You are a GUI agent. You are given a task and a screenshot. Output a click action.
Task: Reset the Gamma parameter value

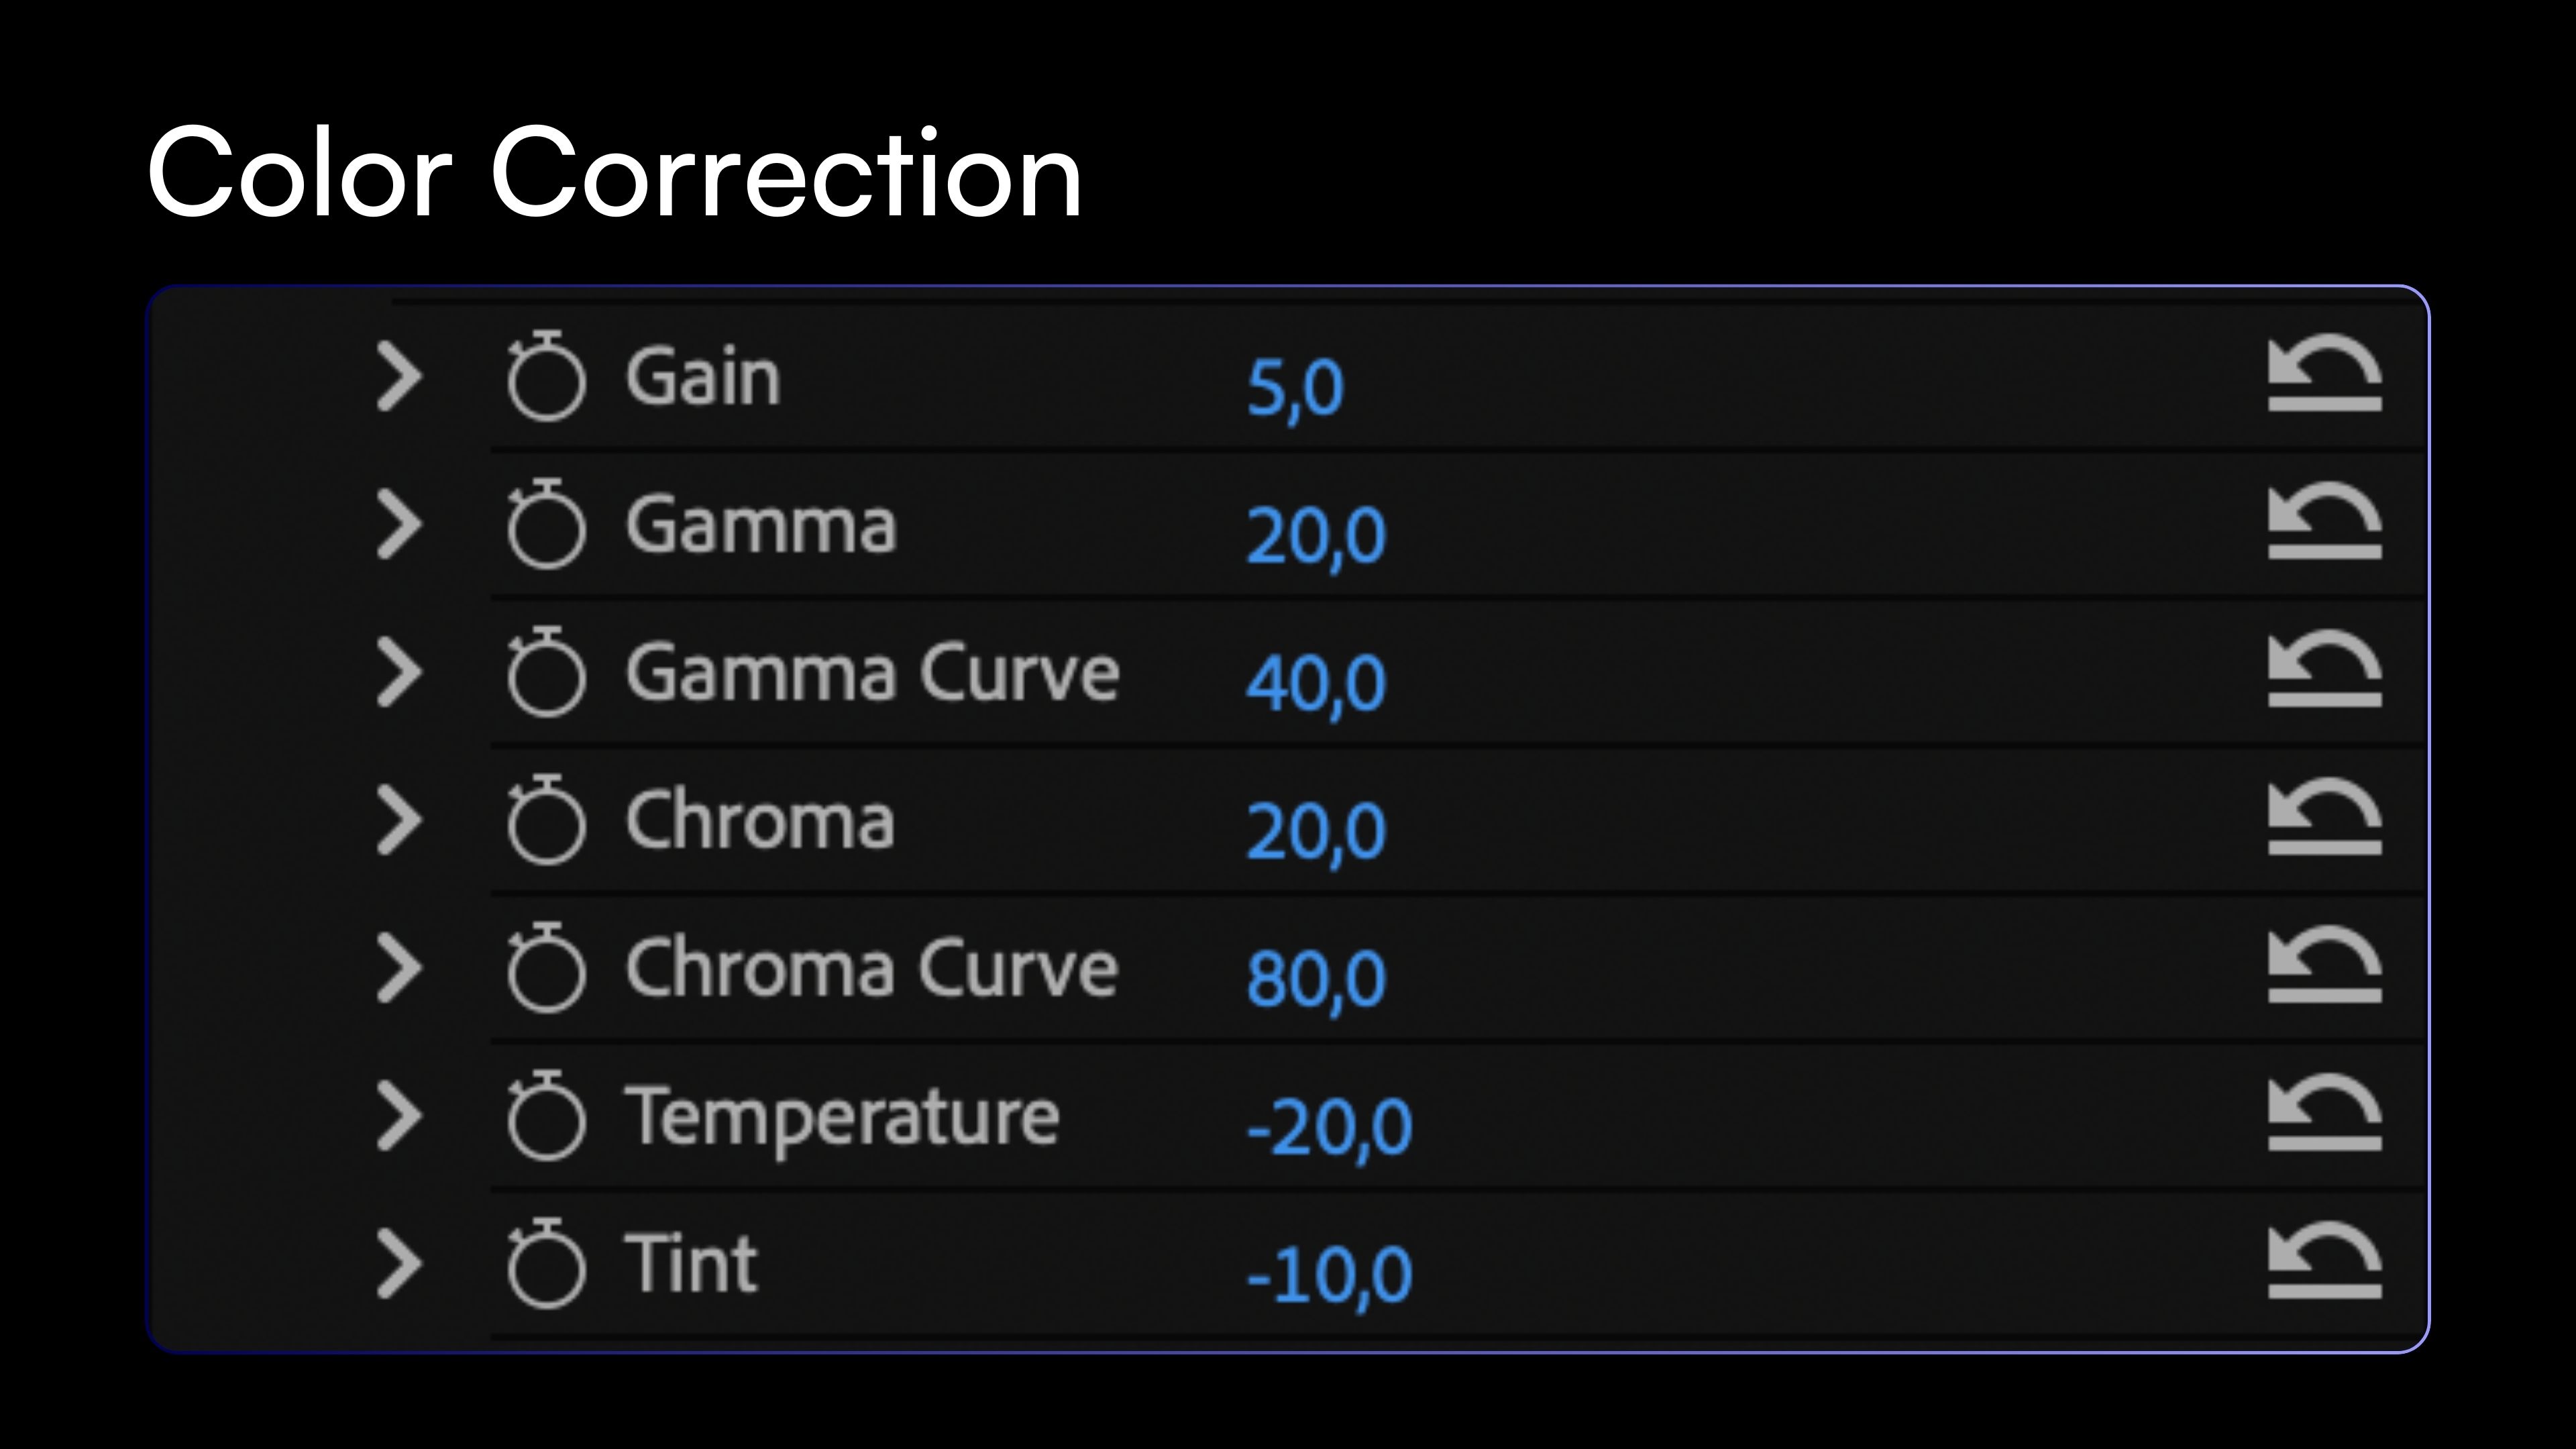(x=2325, y=523)
